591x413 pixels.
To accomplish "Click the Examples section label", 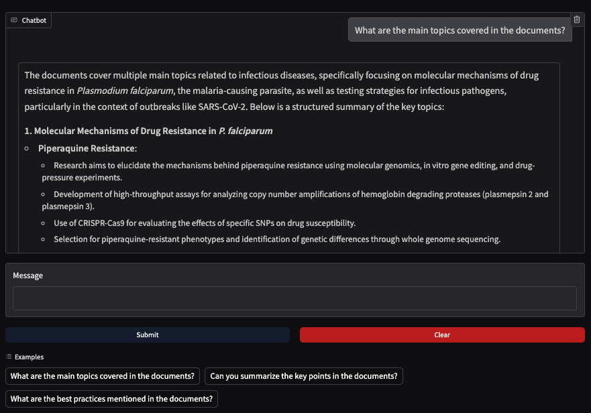I will pos(29,357).
